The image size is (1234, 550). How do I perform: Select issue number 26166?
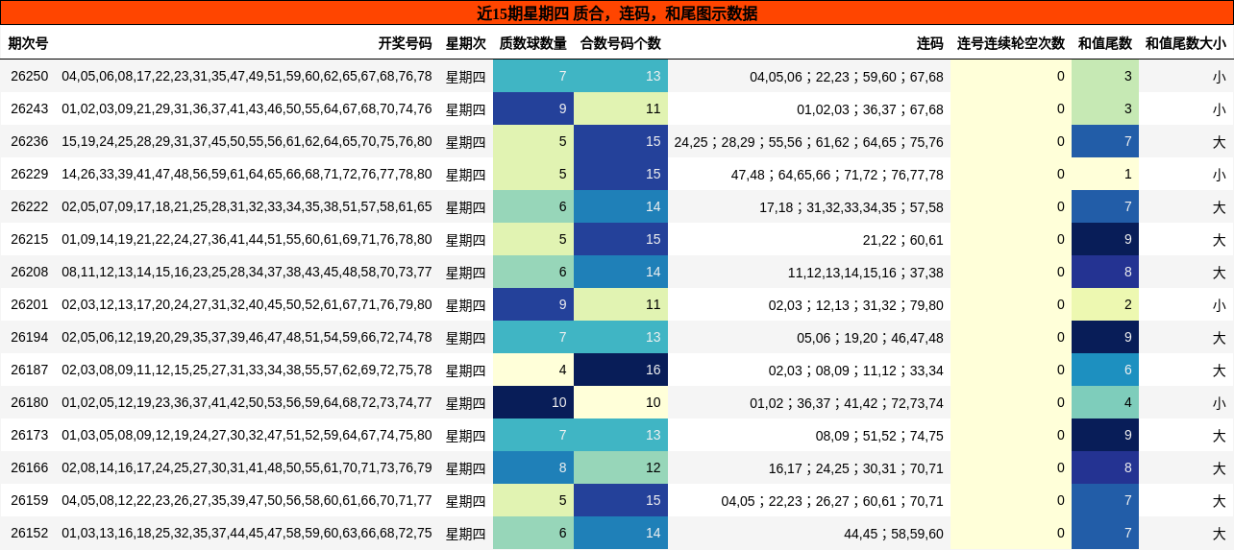tap(29, 467)
